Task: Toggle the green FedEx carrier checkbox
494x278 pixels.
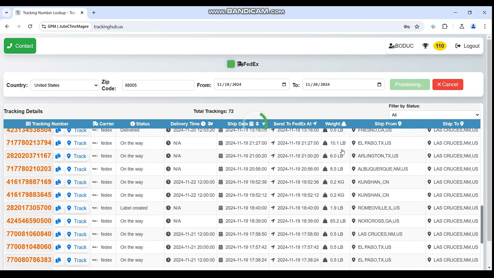Action: pyautogui.click(x=231, y=64)
